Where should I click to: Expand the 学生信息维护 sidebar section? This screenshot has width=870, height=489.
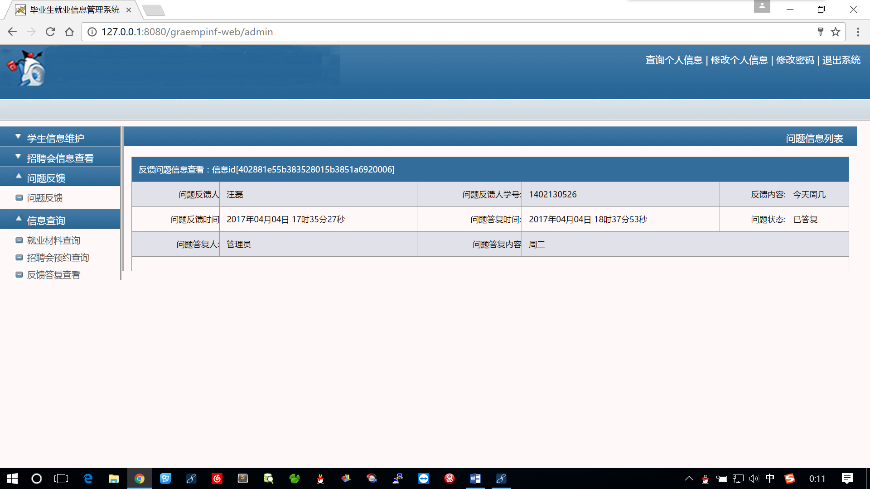click(55, 138)
